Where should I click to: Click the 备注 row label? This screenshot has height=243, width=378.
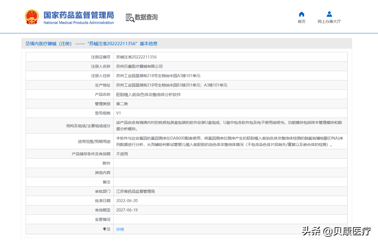click(107, 182)
